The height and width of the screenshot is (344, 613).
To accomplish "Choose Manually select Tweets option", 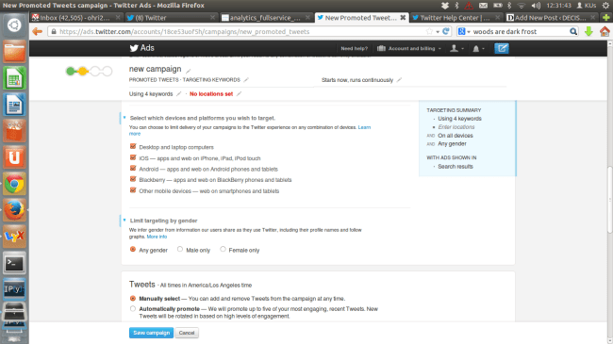I will (x=133, y=298).
